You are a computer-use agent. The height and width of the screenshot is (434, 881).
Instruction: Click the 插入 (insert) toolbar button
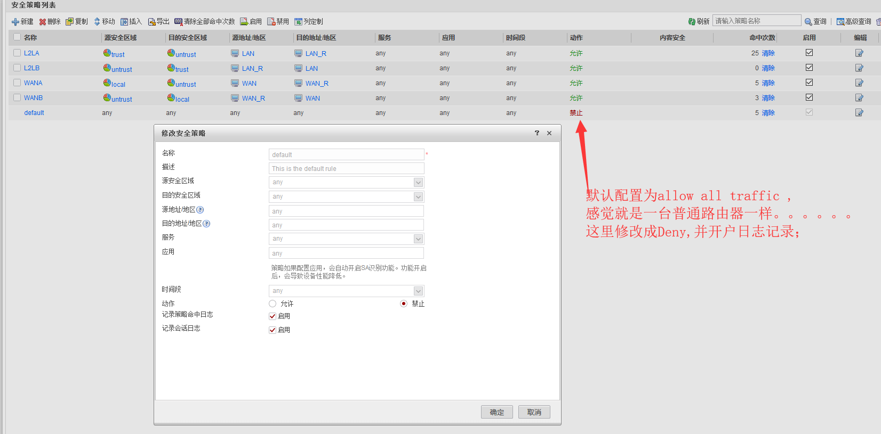point(131,22)
